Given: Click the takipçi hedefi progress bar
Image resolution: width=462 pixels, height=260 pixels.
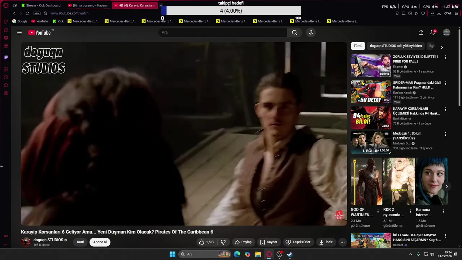Looking at the screenshot, I should click(x=231, y=11).
